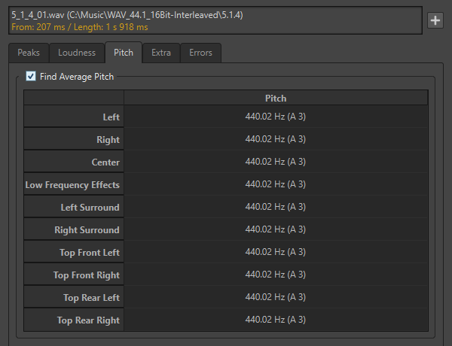Switch to the Peaks tab
This screenshot has width=452, height=346.
29,53
